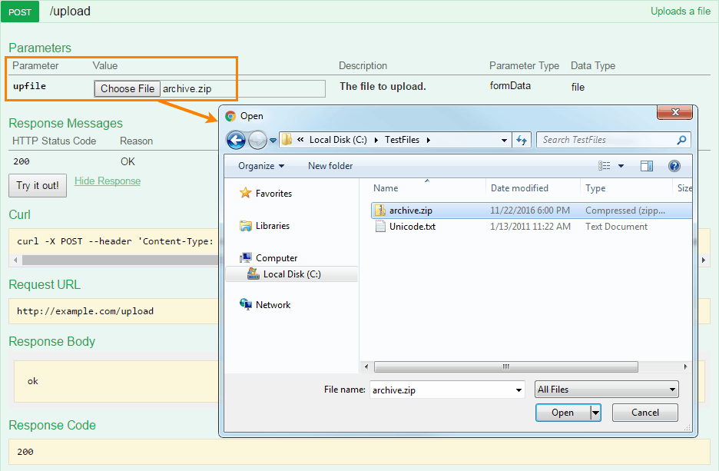Image resolution: width=719 pixels, height=471 pixels.
Task: Click the Hide Response link
Action: [107, 181]
